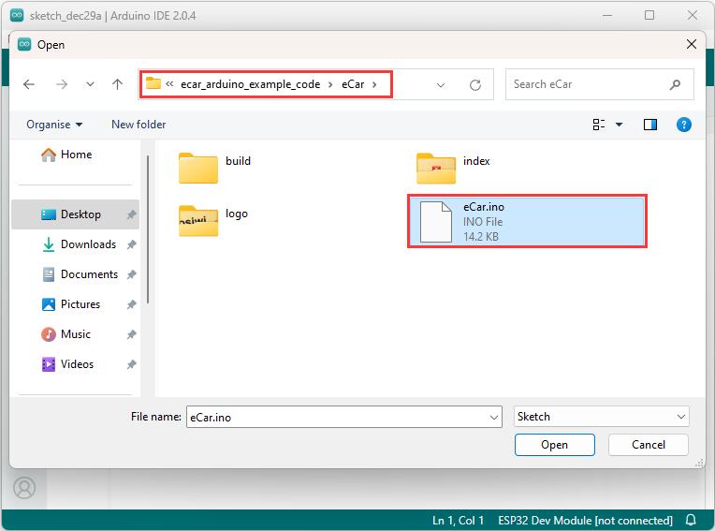Click the magnifier search icon
715x531 pixels.
tap(676, 84)
